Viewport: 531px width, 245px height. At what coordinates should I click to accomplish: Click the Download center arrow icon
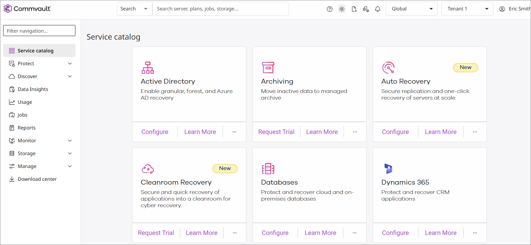point(12,179)
